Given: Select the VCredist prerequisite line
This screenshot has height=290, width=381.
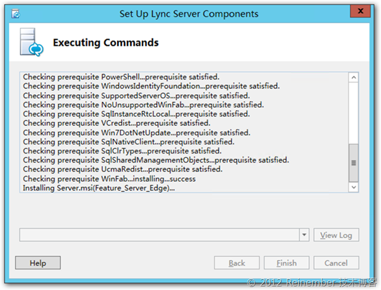Looking at the screenshot, I should click(116, 123).
